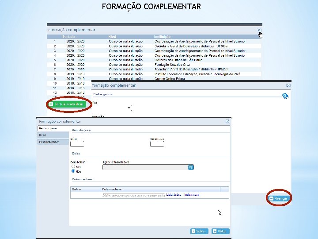
Task: Select row 6 Fundação Oswaldo Cruz
Action: [154, 65]
